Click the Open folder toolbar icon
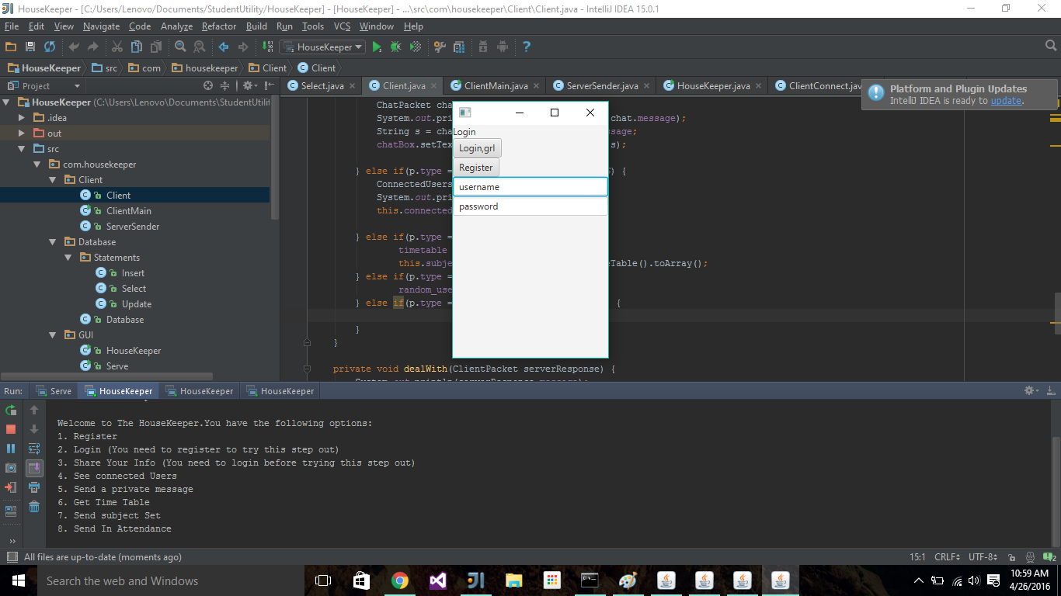This screenshot has height=596, width=1061. [x=11, y=47]
